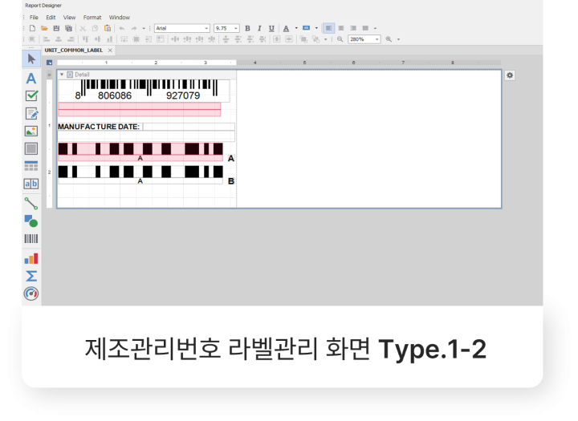This screenshot has height=421, width=578.
Task: Choose the Shape control tool
Action: (x=31, y=221)
